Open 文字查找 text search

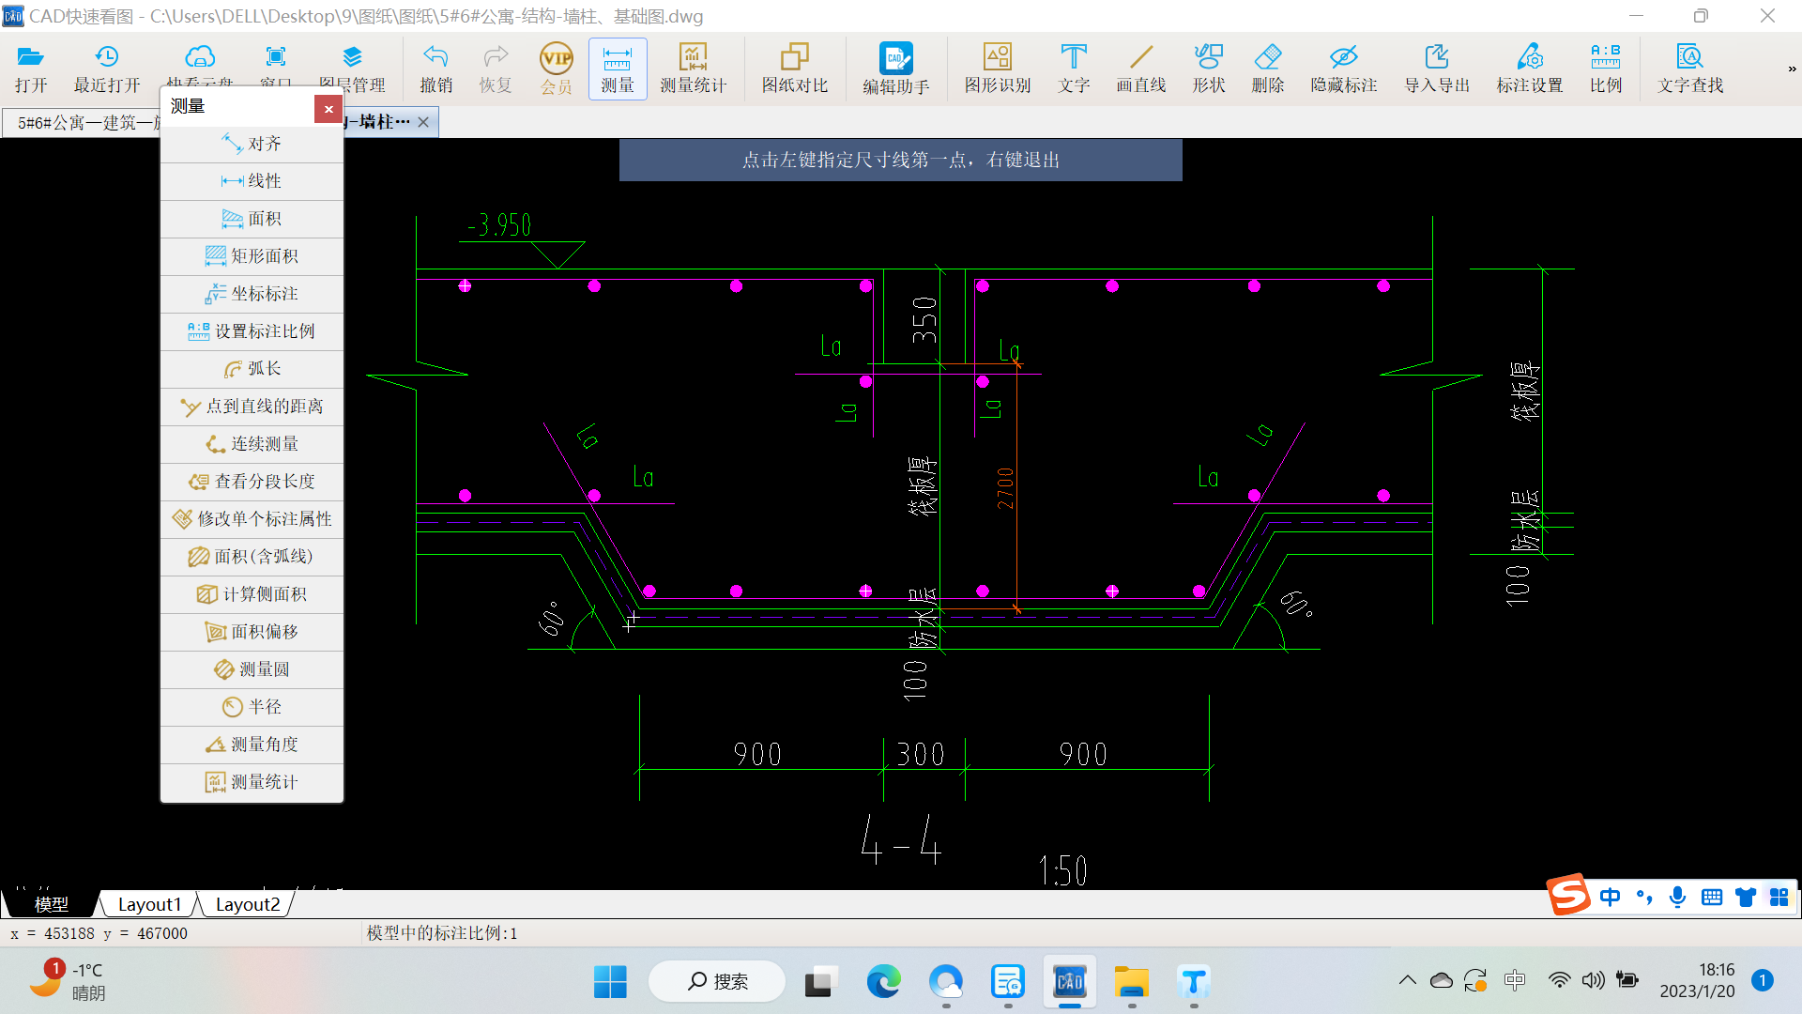(x=1690, y=69)
